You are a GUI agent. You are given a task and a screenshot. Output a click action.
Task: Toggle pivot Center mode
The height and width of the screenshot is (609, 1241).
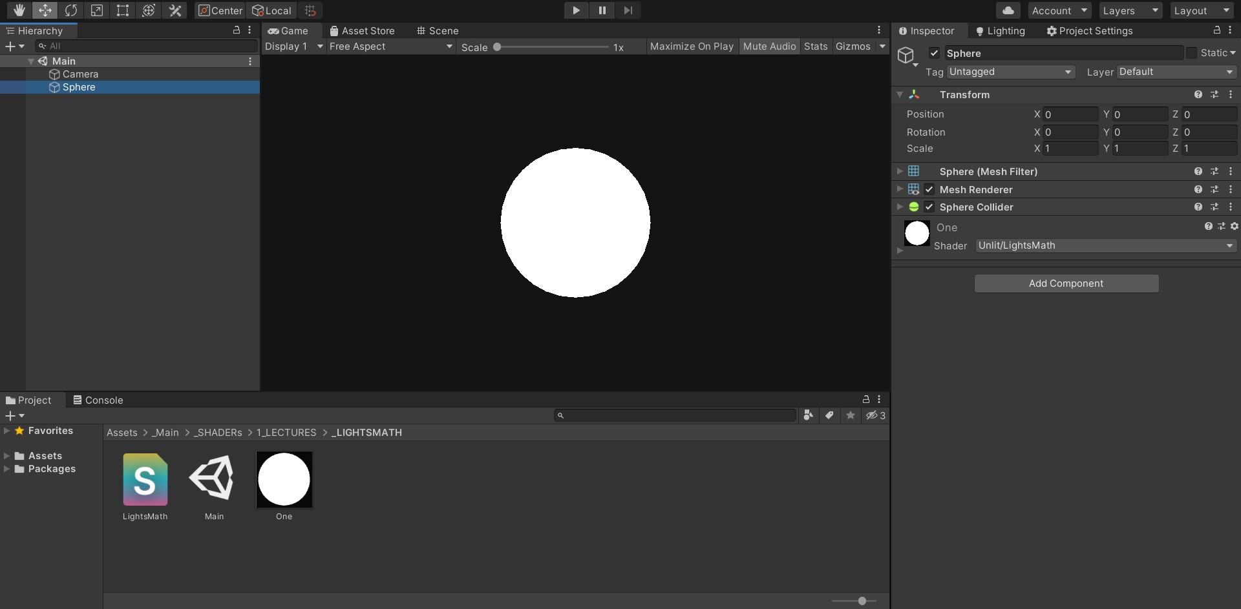[x=220, y=10]
